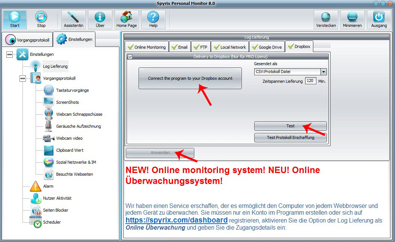Click the Test button
This screenshot has width=395, height=242.
tap(291, 126)
